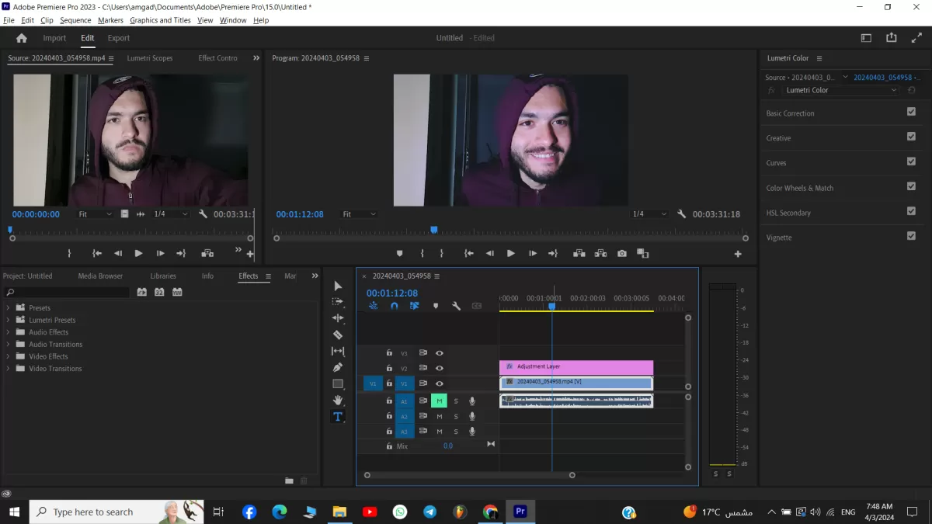Turn off the Vignette checkbox

pos(911,236)
